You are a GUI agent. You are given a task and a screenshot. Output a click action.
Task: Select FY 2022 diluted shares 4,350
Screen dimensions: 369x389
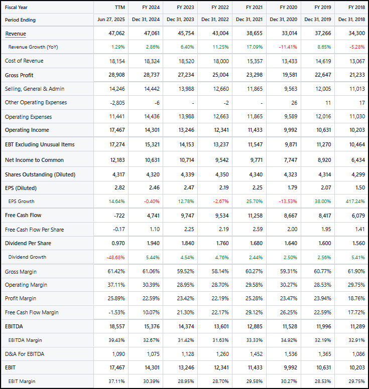tap(222, 174)
